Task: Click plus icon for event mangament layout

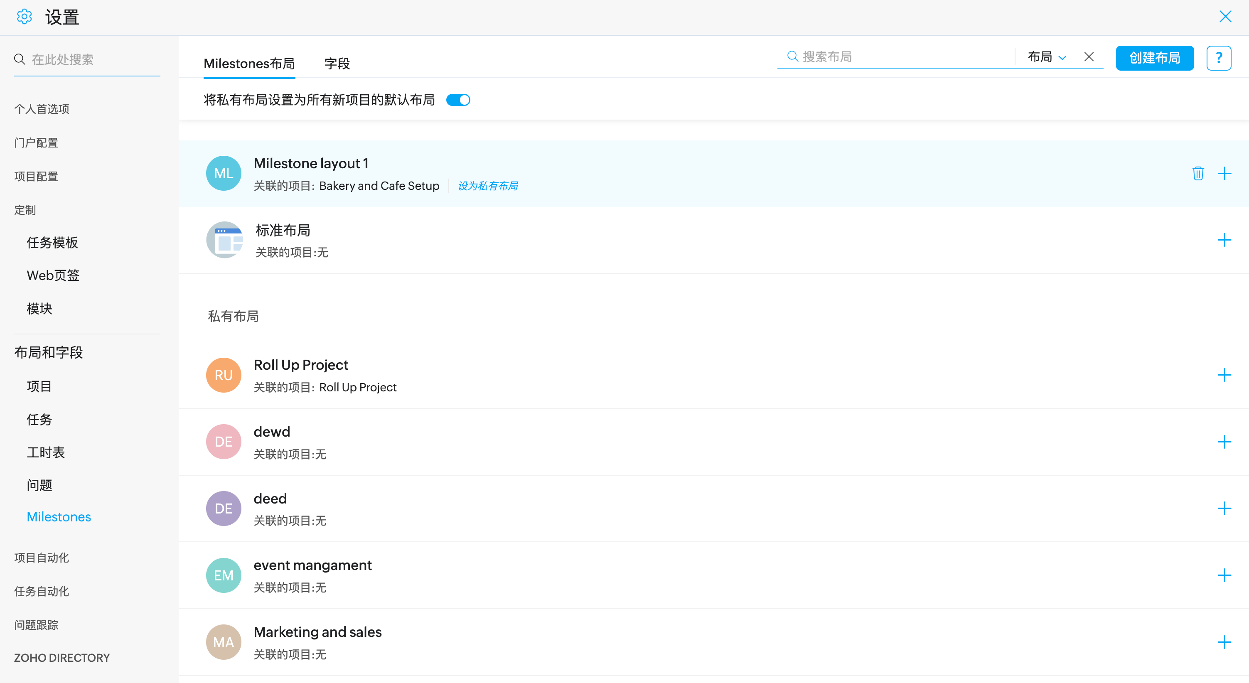Action: [1224, 575]
